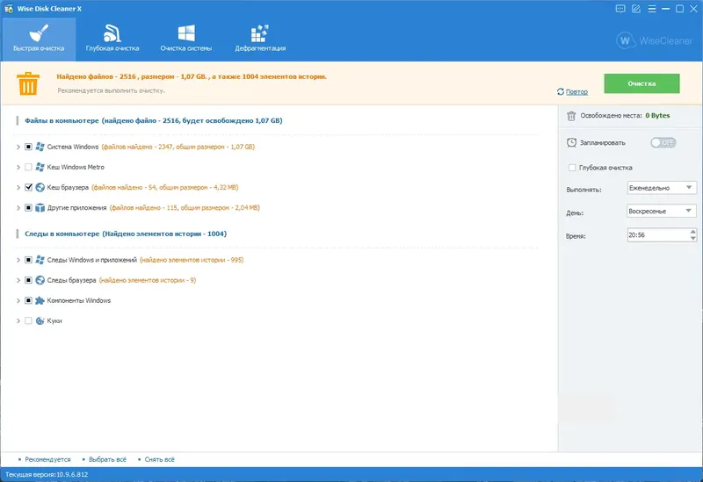Check the Кеш Windows Metro checkbox

(28, 167)
